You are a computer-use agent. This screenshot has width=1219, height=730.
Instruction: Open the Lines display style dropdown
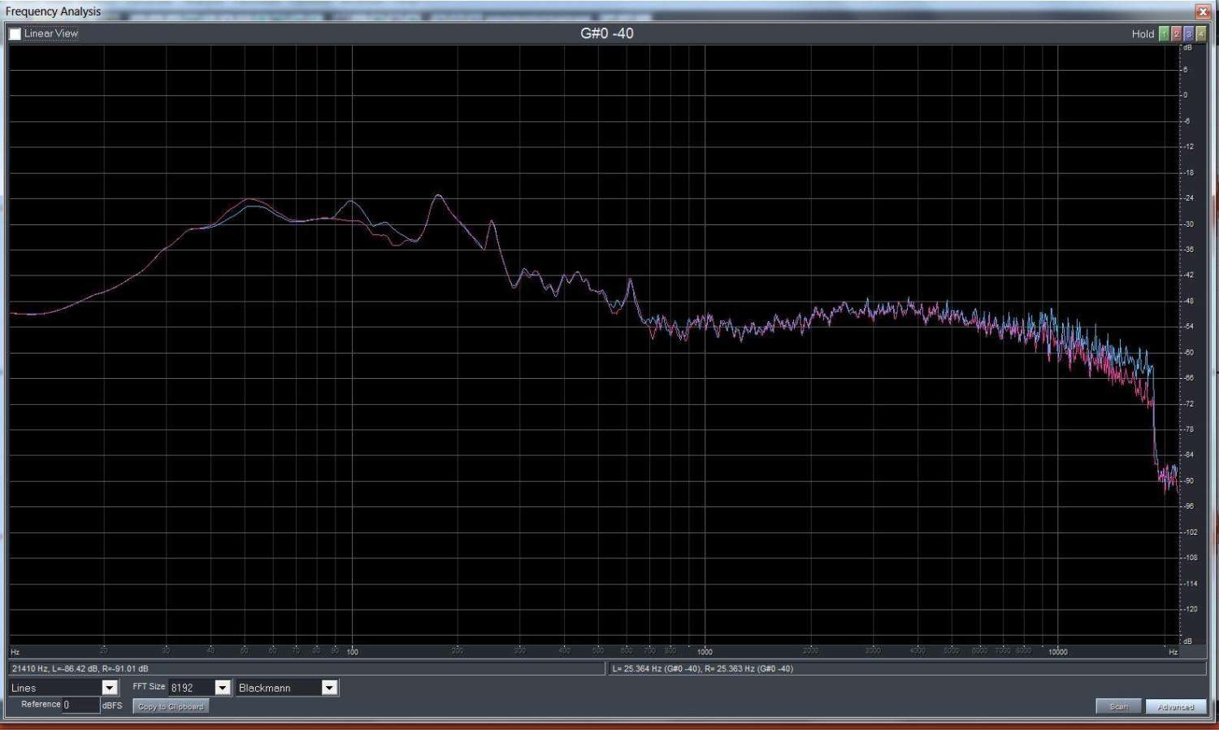coord(63,688)
